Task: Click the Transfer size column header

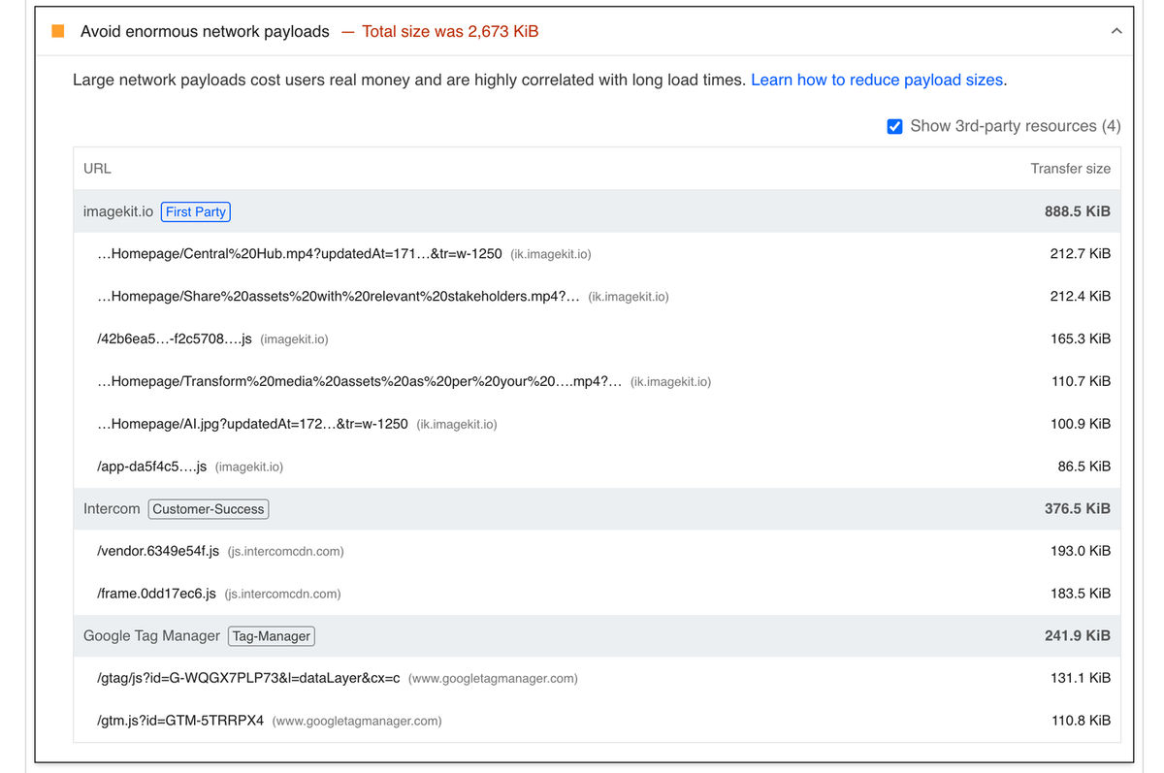Action: tap(1070, 168)
